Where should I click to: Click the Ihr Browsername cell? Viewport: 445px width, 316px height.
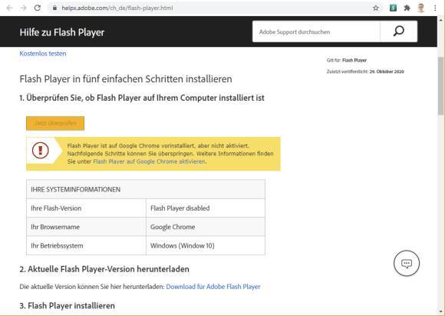tap(86, 227)
